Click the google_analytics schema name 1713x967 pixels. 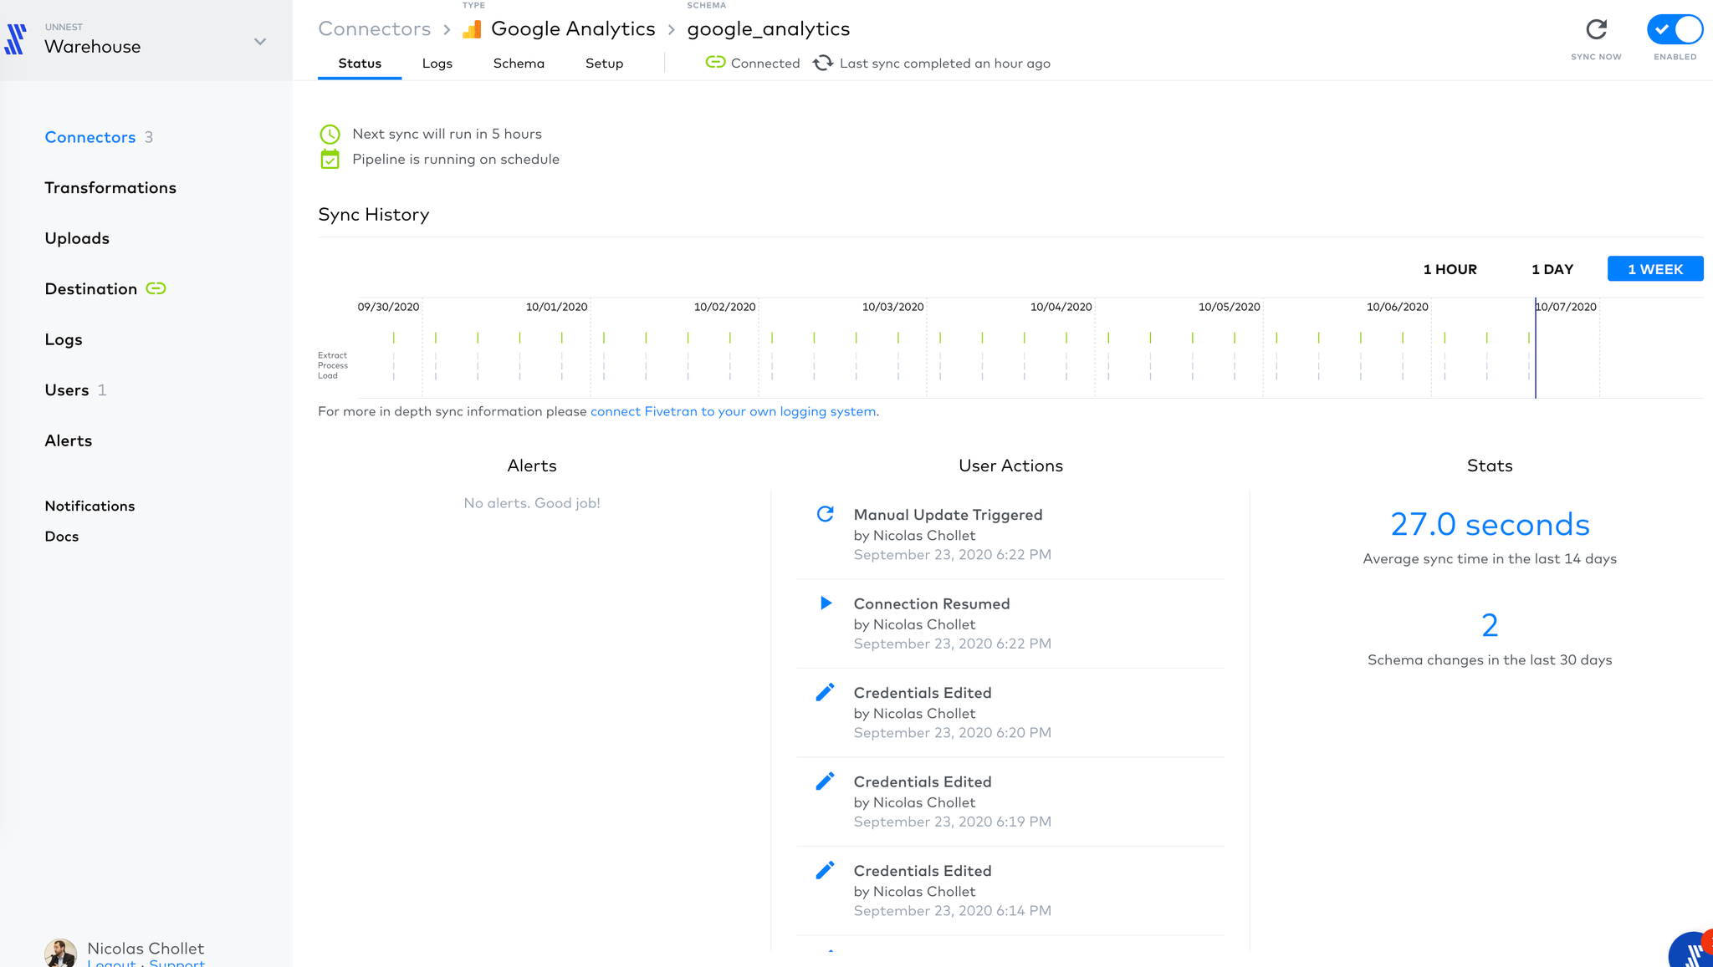coord(769,29)
